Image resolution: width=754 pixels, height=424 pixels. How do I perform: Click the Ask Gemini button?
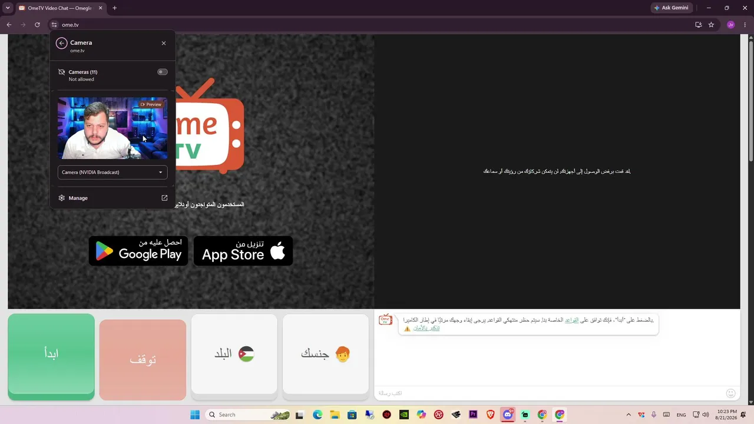671,8
